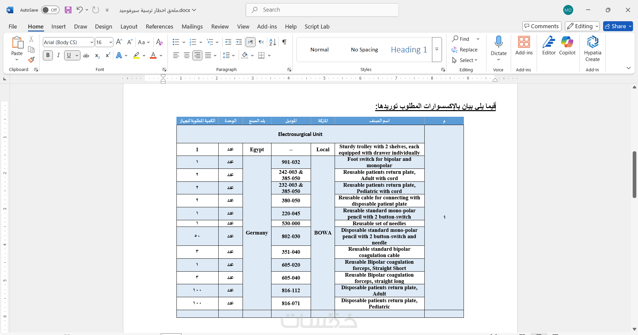Viewport: 638px width, 335px height.
Task: Decrease paragraph indent
Action: (228, 42)
